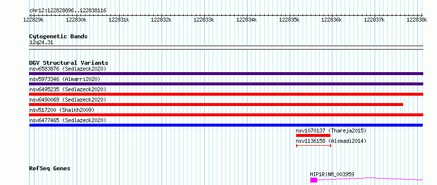Open the nsv1070137 (Thareja2015) label

pos(331,131)
